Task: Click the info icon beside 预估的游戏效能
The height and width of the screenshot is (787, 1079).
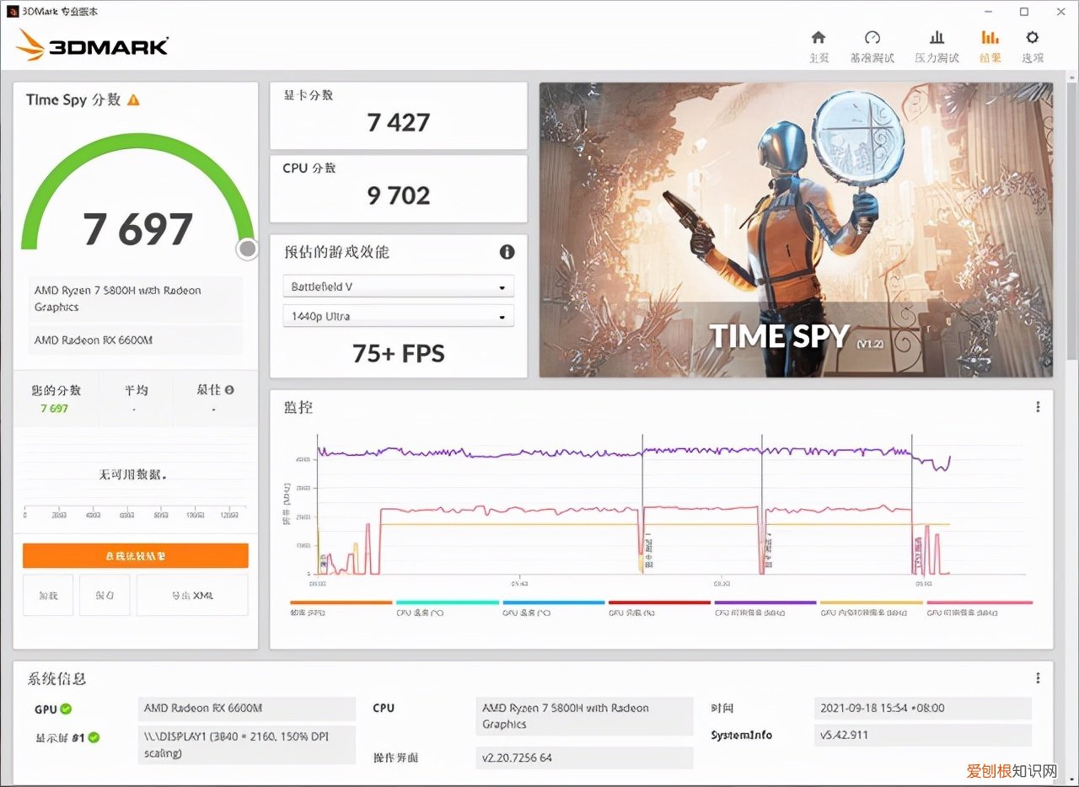Action: pos(507,252)
